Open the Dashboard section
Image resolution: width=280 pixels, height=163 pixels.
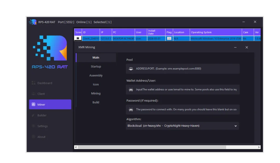coord(50,83)
